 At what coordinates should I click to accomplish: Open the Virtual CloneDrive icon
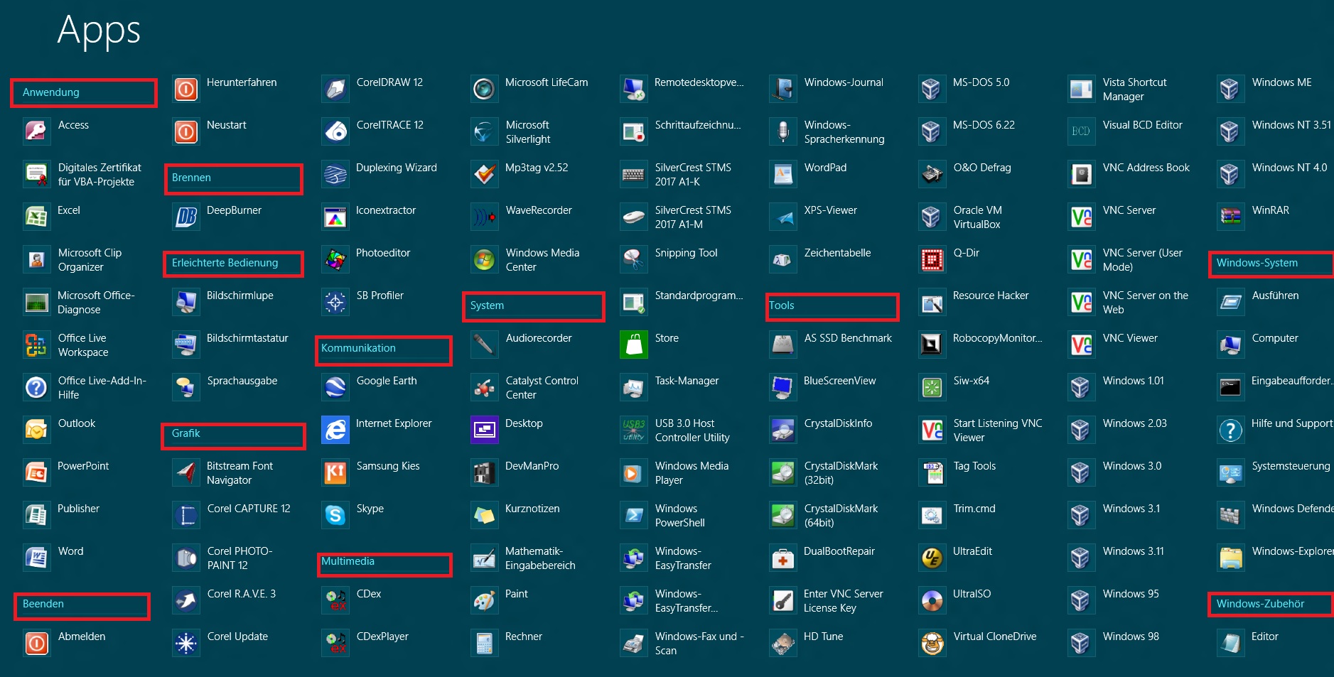coord(932,643)
